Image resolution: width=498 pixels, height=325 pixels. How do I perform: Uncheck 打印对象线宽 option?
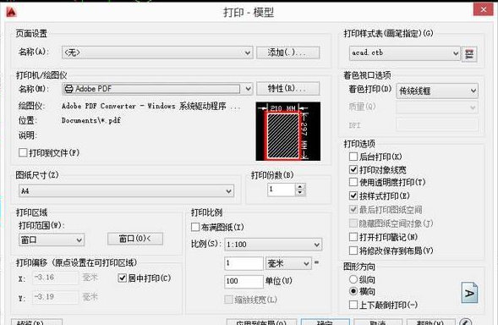tap(353, 169)
